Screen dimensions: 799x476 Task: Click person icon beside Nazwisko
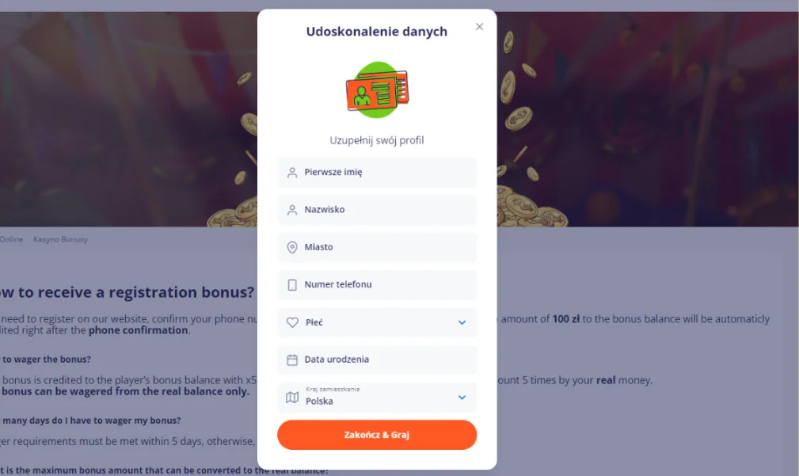[292, 210]
